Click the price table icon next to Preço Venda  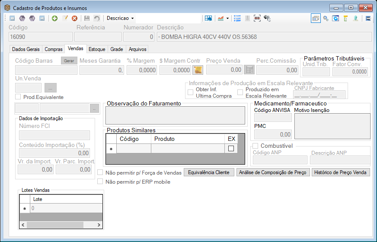coord(249,70)
